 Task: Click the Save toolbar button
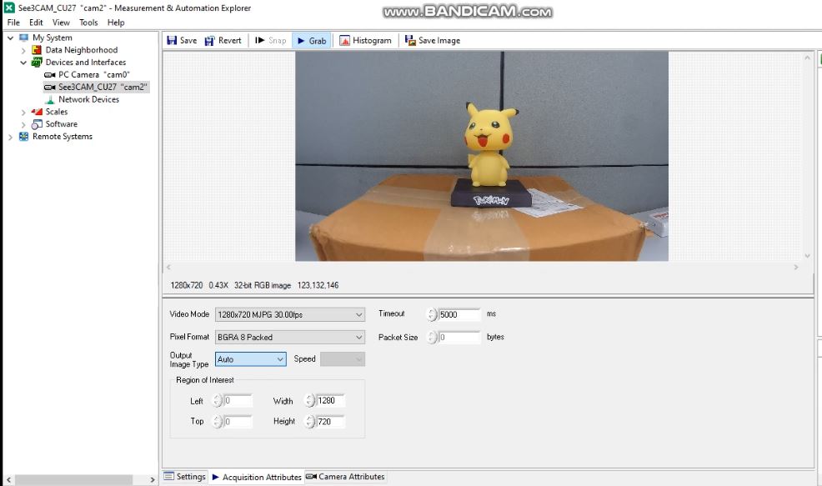[x=182, y=40]
